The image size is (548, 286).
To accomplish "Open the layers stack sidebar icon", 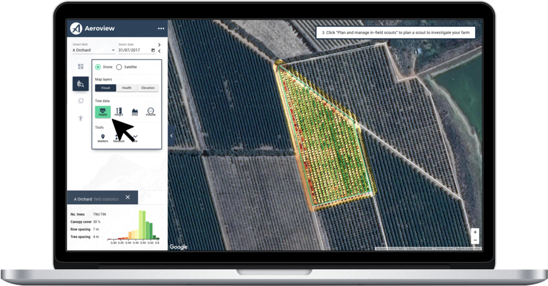I will [81, 101].
